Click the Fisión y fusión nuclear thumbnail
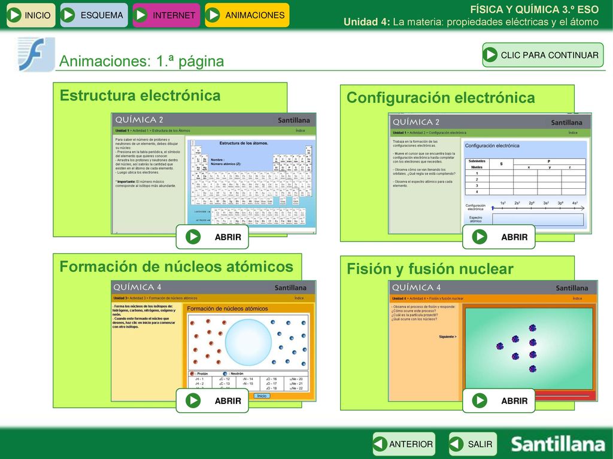Viewport: 613px width, 459px height. pos(493,341)
